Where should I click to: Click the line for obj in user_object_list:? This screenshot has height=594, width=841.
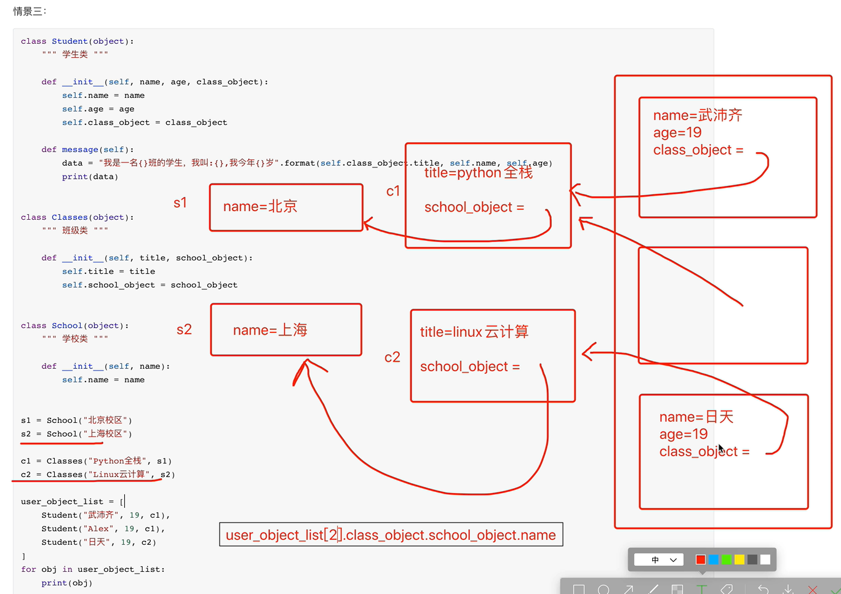[x=93, y=569]
